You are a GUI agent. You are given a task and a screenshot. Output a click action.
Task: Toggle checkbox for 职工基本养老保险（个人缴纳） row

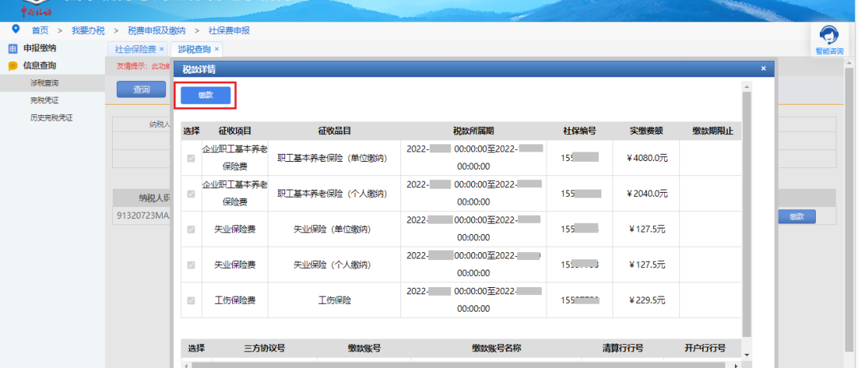pyautogui.click(x=191, y=194)
